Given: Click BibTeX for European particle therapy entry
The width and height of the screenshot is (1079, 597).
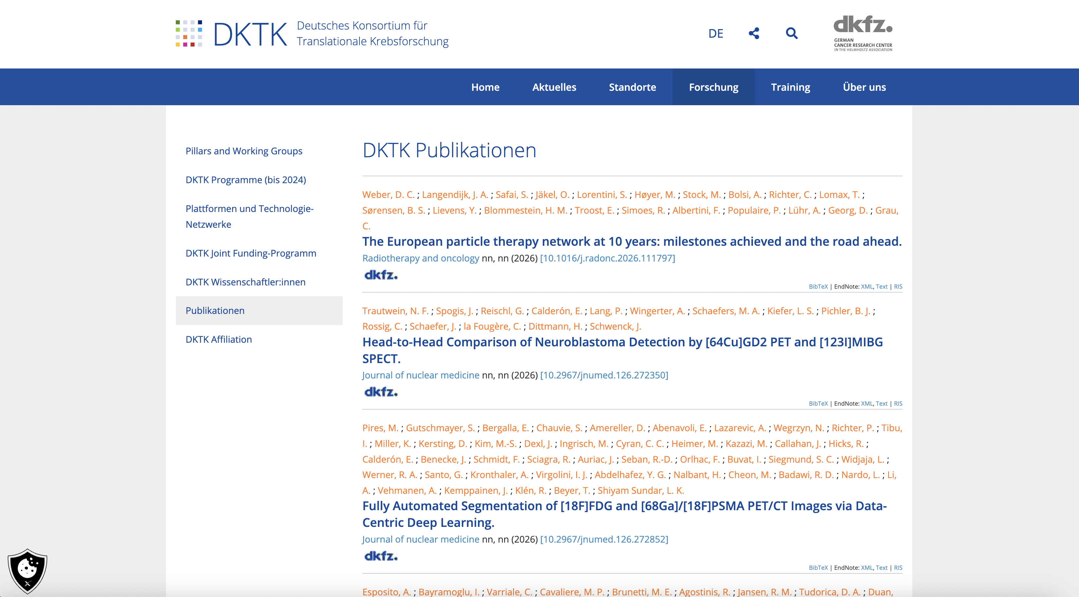Looking at the screenshot, I should pyautogui.click(x=818, y=287).
